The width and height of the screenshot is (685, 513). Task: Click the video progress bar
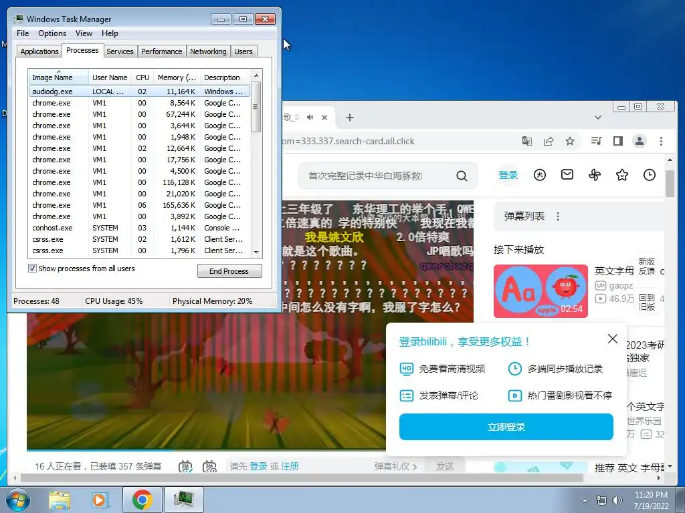(x=206, y=450)
